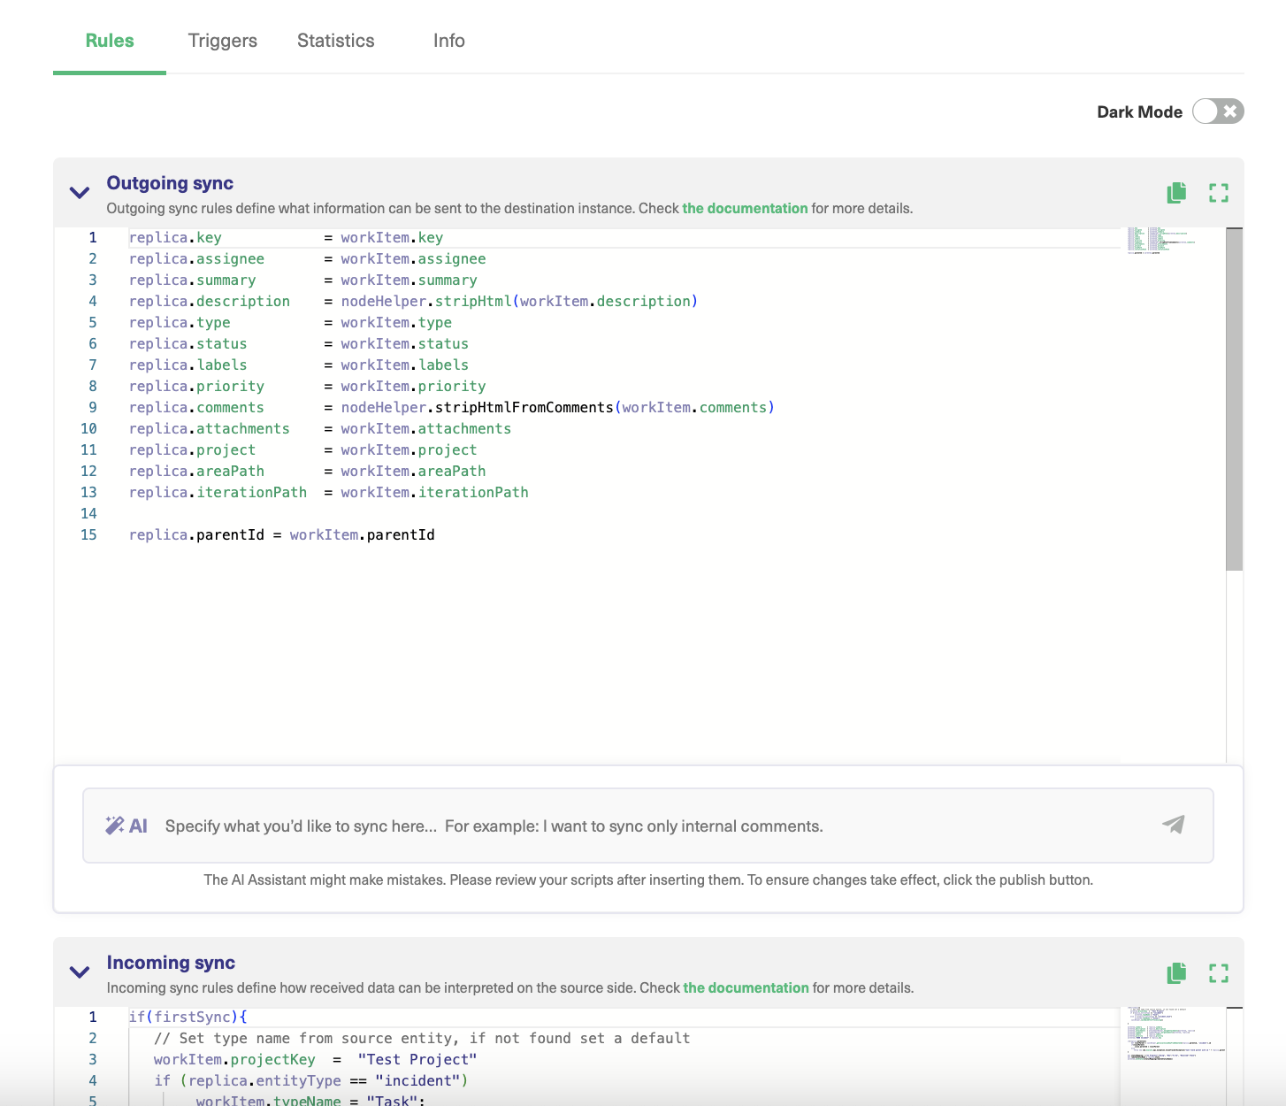1286x1106 pixels.
Task: Open Incoming sync in fullscreen mode
Action: pyautogui.click(x=1219, y=973)
